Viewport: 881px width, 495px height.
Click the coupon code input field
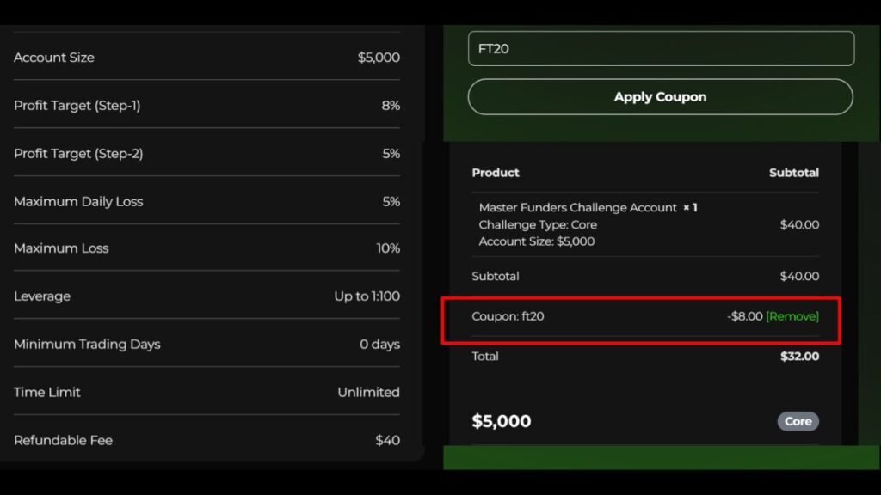(x=660, y=49)
